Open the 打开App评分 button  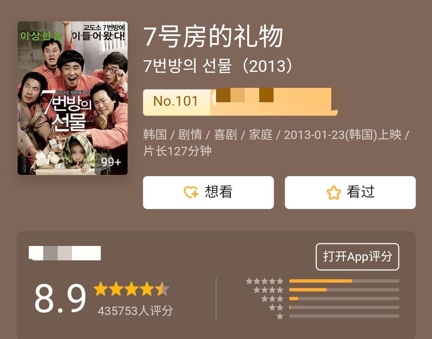[357, 256]
